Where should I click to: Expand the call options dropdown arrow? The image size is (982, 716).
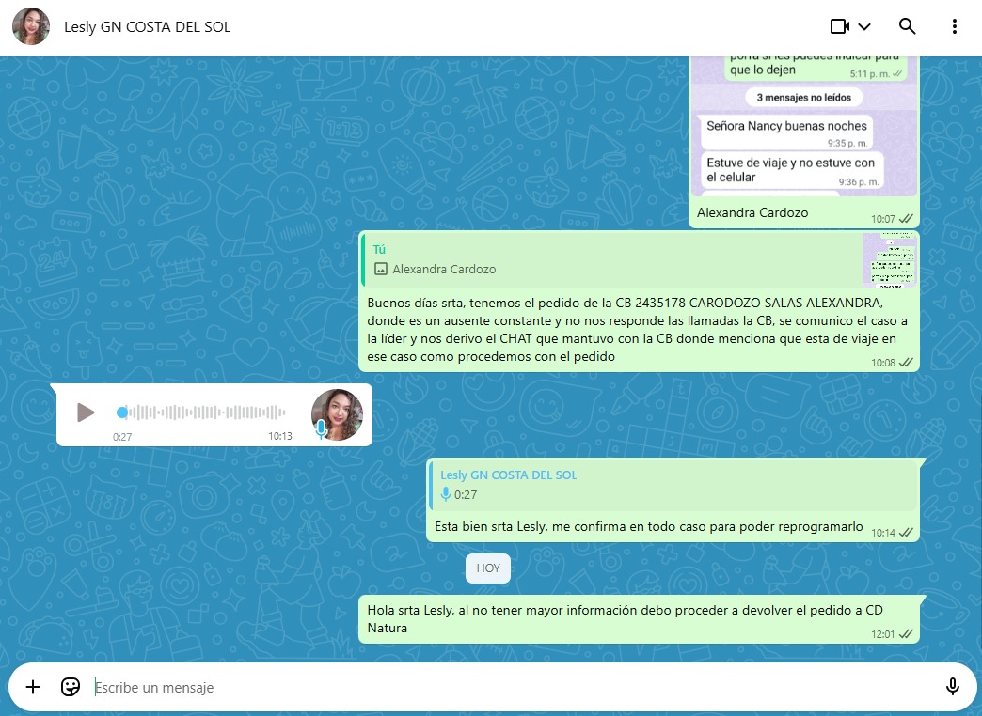coord(864,26)
